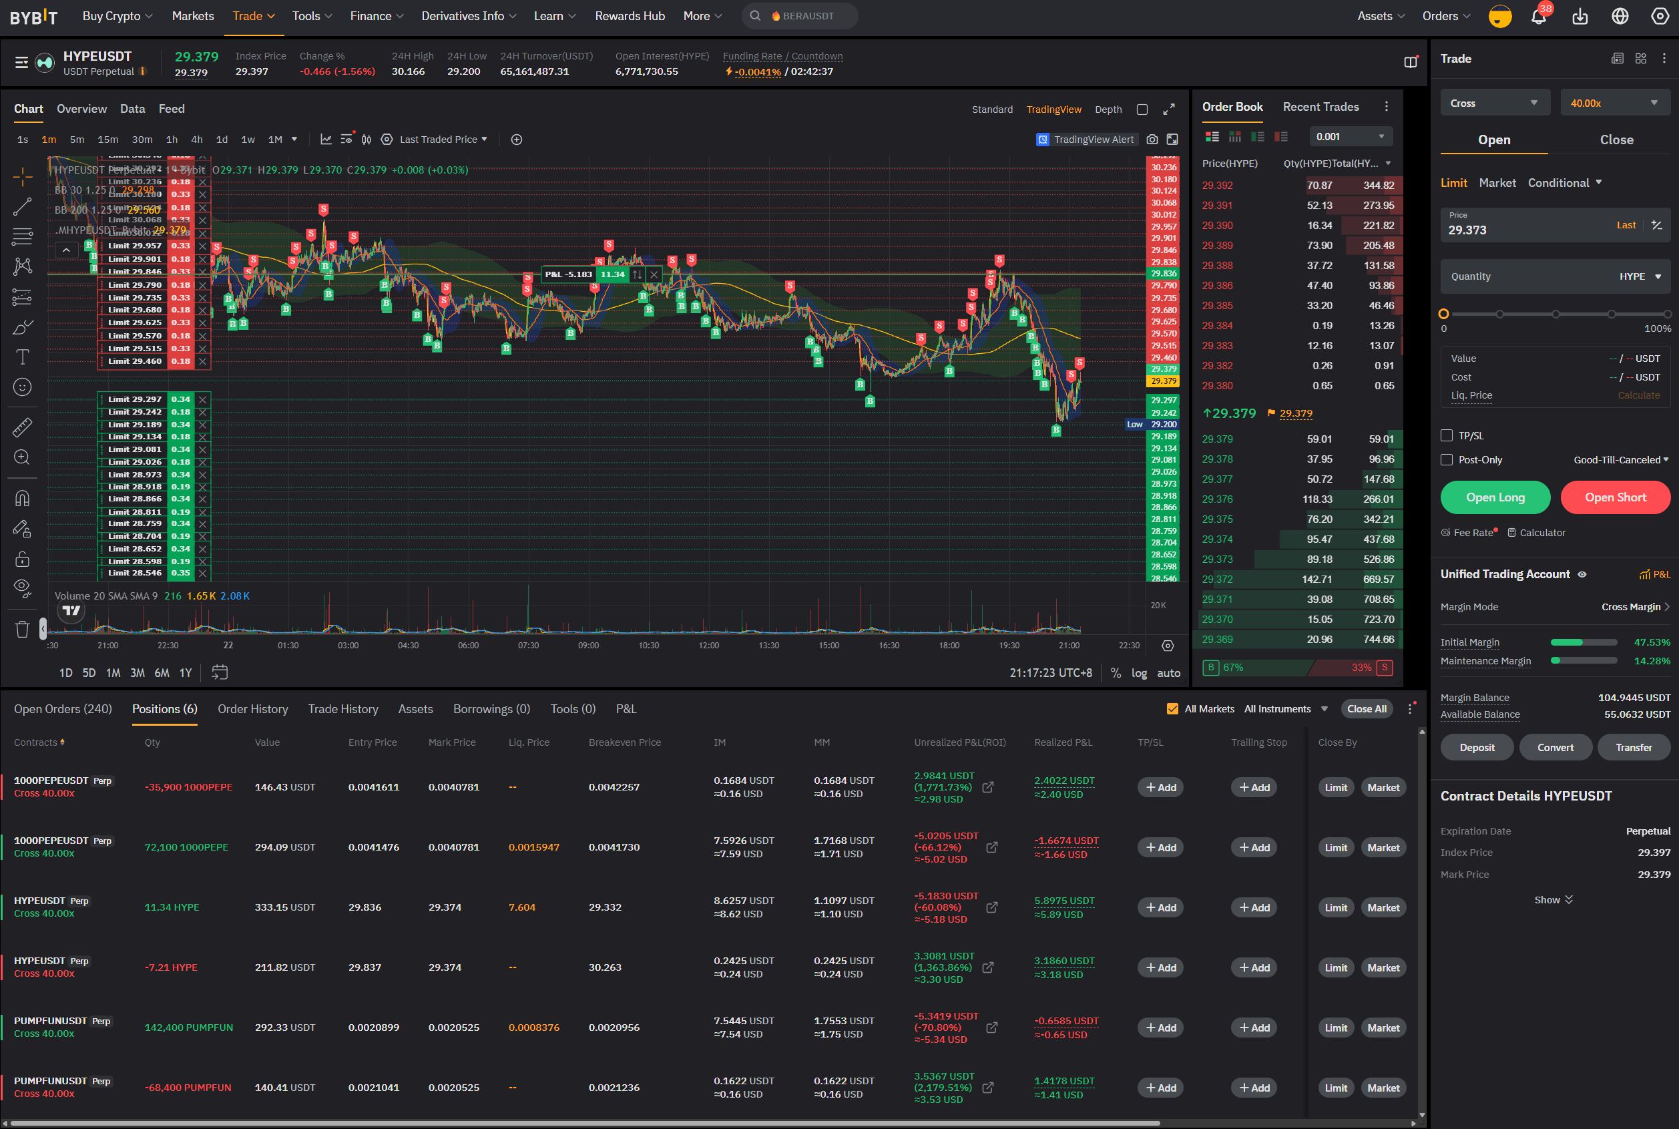Delete drawings with trash icon
This screenshot has height=1129, width=1679.
[x=22, y=630]
